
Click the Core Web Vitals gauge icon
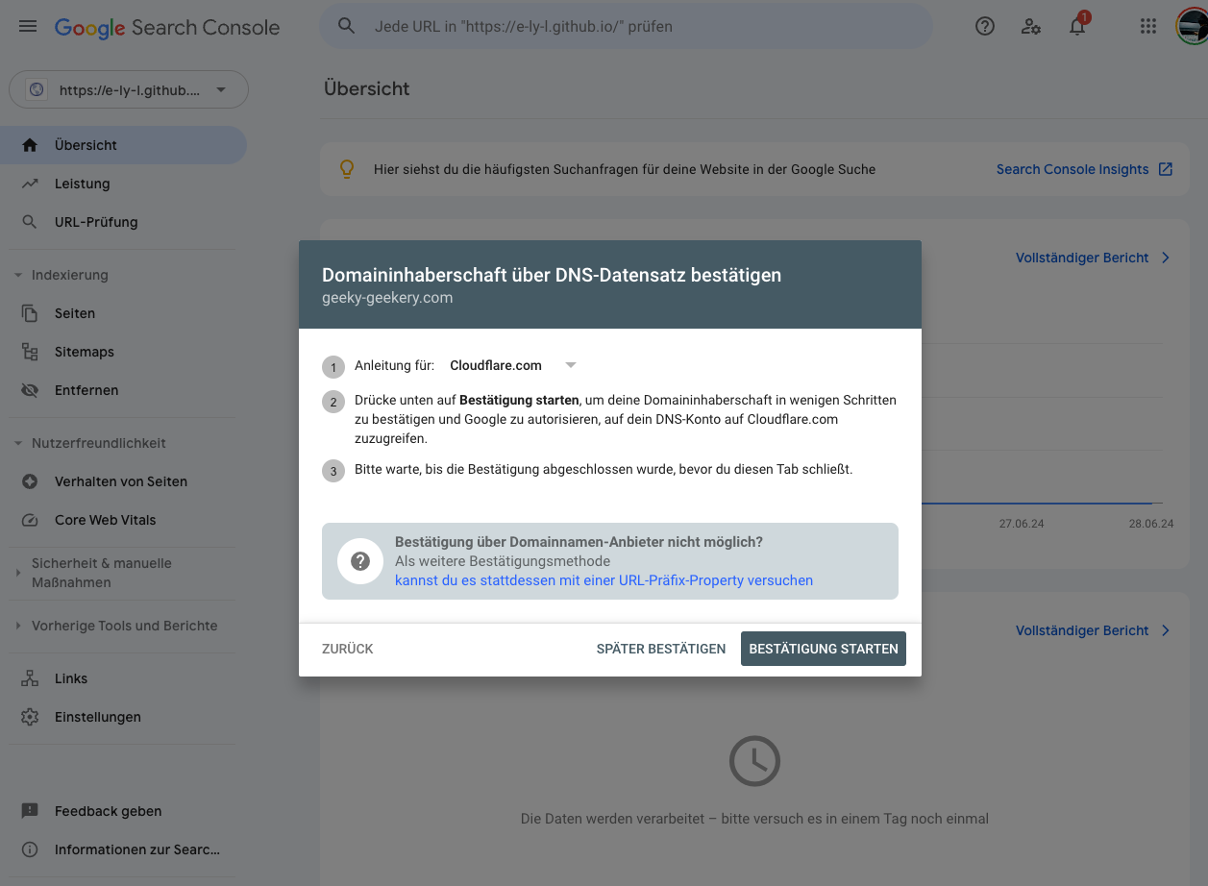[30, 520]
